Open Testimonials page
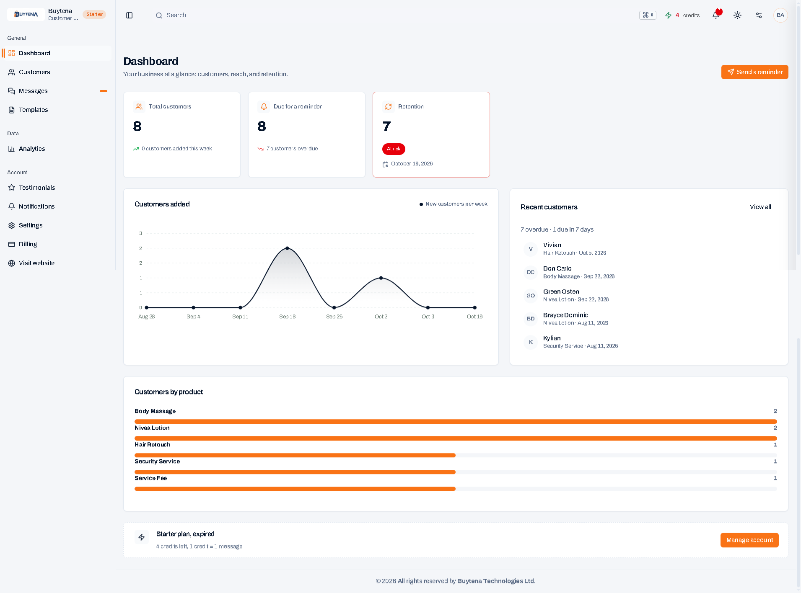The width and height of the screenshot is (801, 593). tap(57, 188)
